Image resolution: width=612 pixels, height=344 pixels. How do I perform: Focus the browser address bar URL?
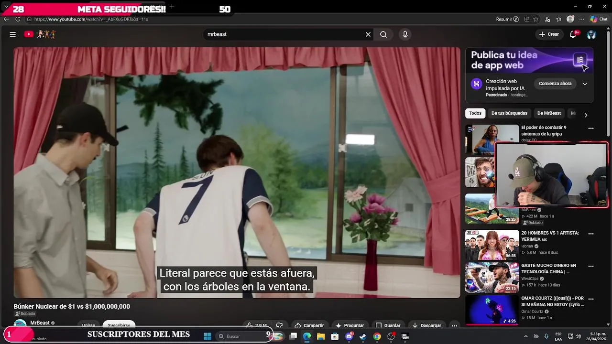91,19
